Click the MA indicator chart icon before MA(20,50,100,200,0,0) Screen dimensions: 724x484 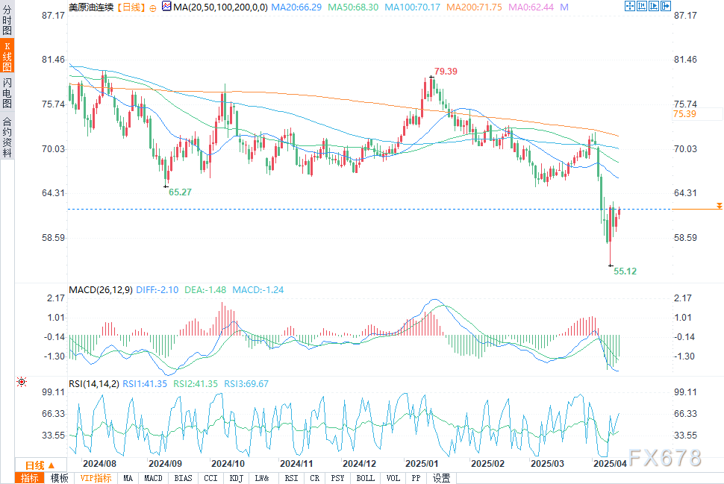(x=166, y=7)
